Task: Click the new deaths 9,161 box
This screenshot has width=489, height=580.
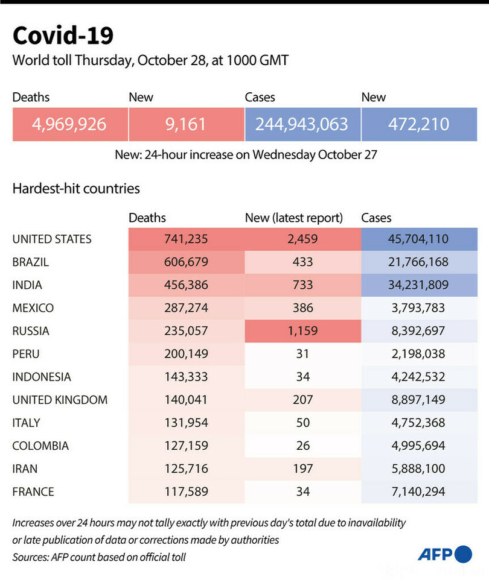Action: (x=186, y=124)
